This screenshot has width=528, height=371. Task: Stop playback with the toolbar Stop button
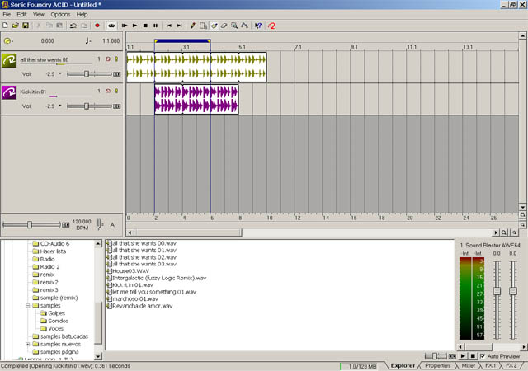click(145, 26)
